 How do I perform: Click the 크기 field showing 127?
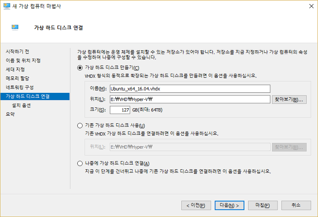120,110
